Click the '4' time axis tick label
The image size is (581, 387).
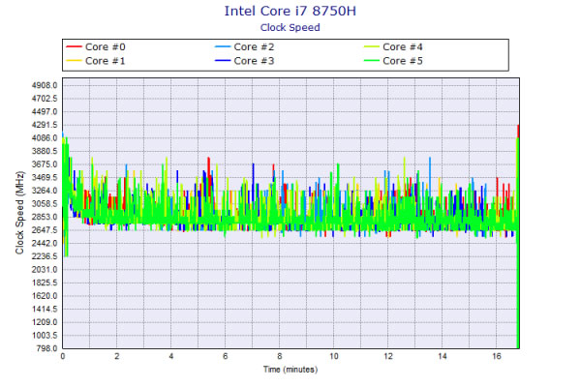pyautogui.click(x=170, y=356)
